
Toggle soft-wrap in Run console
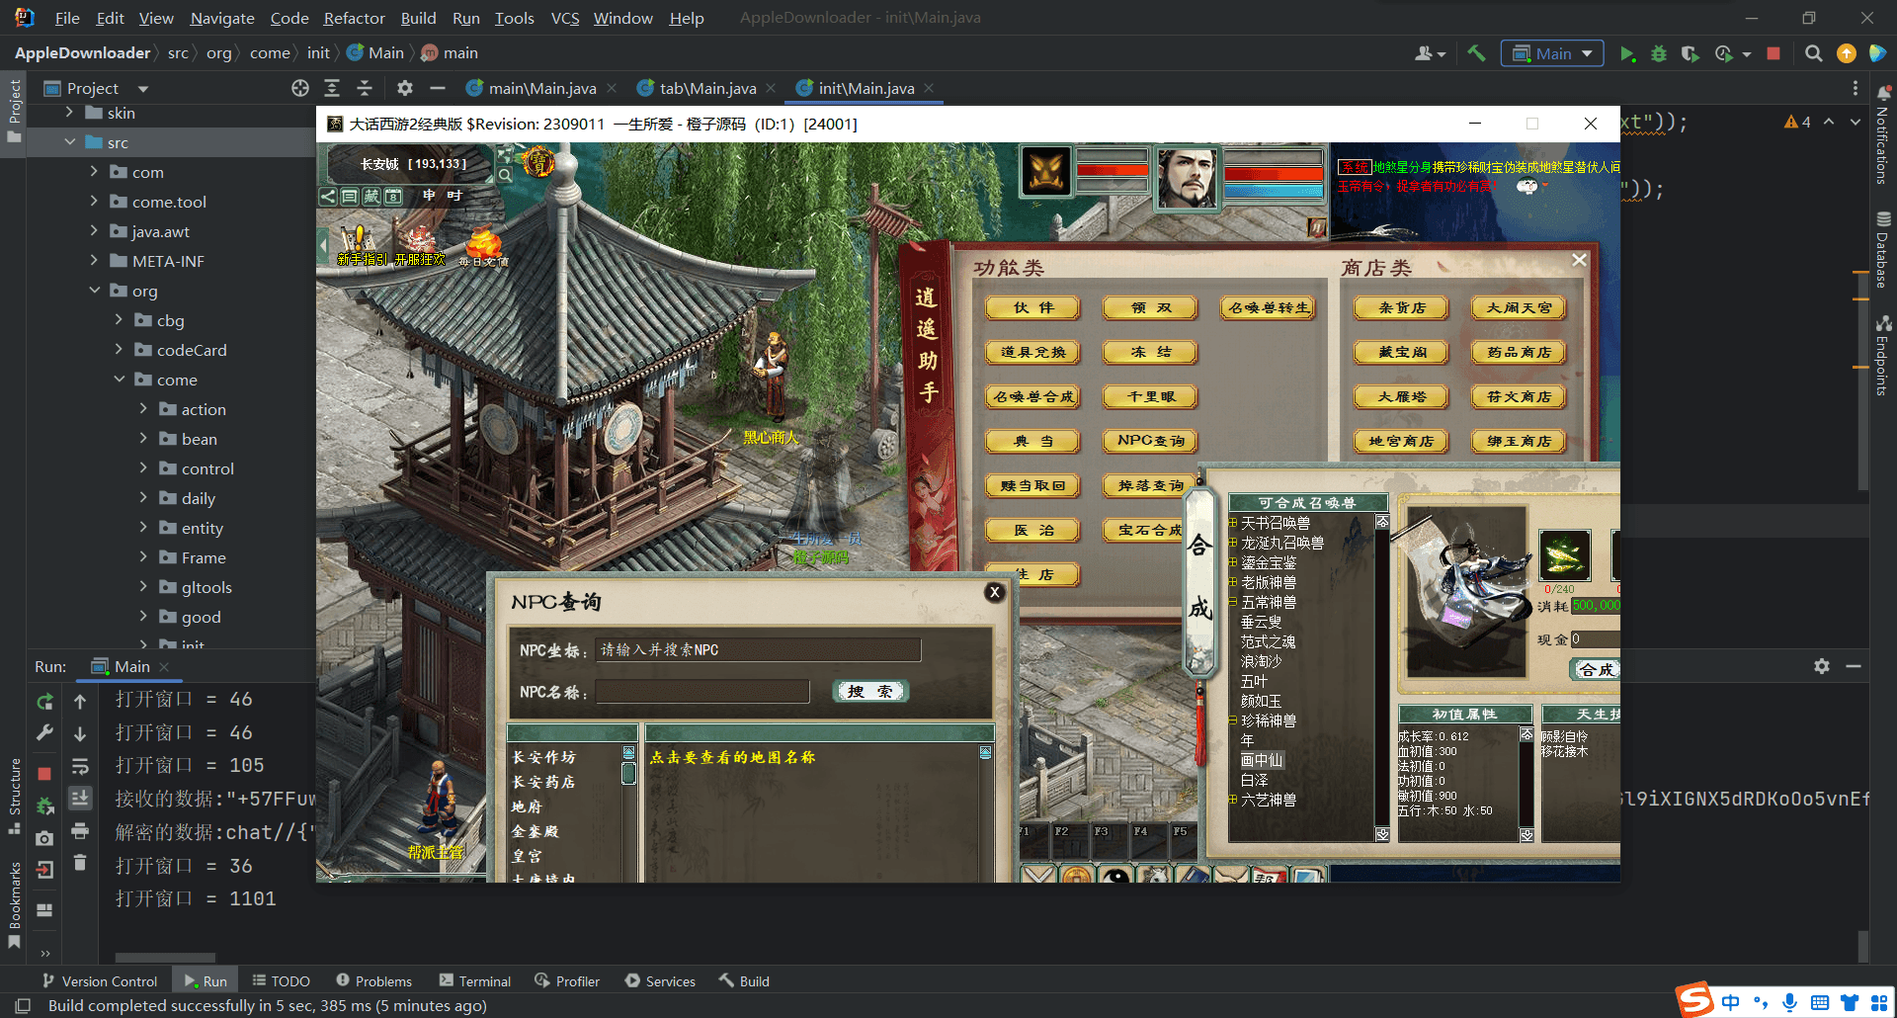coord(80,766)
